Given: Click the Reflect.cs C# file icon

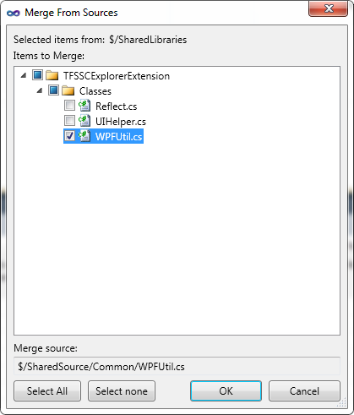Looking at the screenshot, I should coord(84,106).
